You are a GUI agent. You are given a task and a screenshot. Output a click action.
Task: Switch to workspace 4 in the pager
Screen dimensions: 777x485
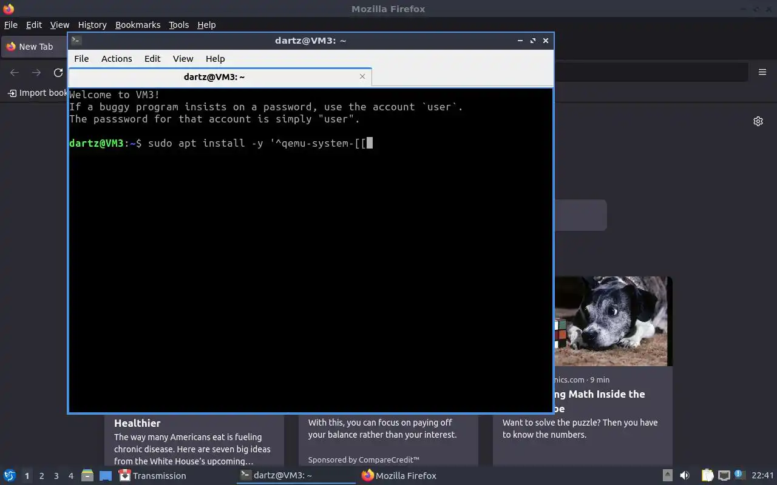coord(70,476)
